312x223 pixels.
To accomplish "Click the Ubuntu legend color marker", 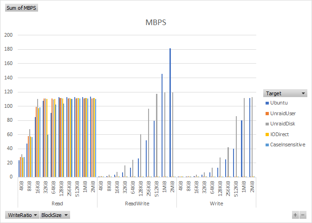I will coord(266,103).
